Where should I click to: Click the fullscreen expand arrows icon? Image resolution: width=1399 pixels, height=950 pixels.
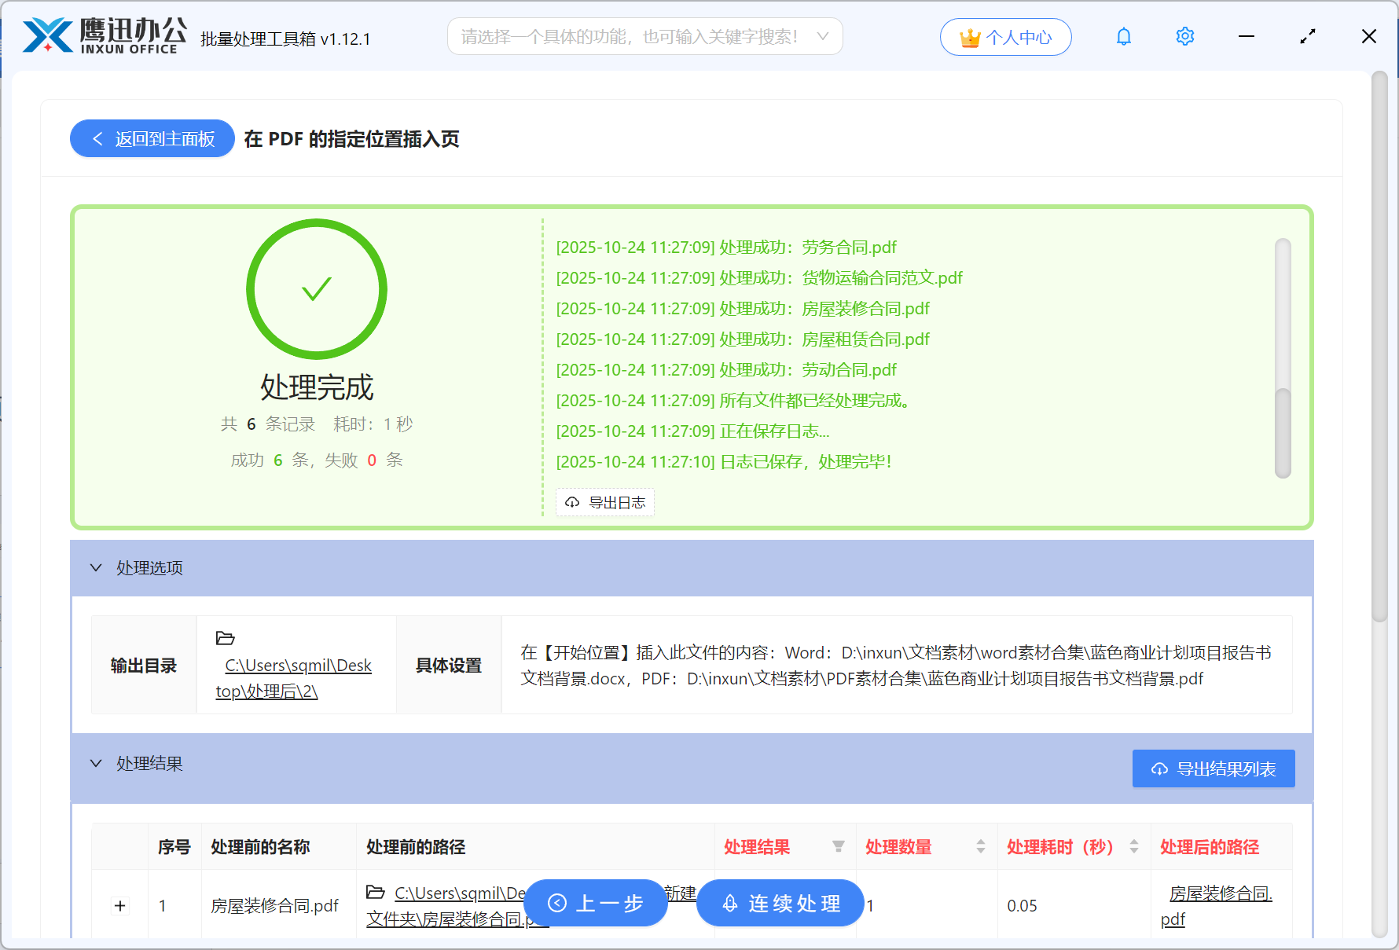[1308, 36]
